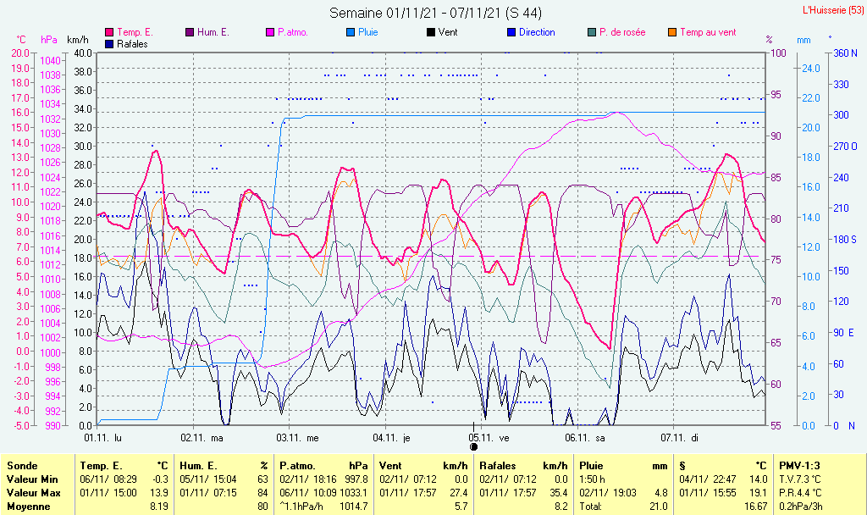
Task: Click the rain timestamp '02/11/ 19:03'
Action: point(608,492)
